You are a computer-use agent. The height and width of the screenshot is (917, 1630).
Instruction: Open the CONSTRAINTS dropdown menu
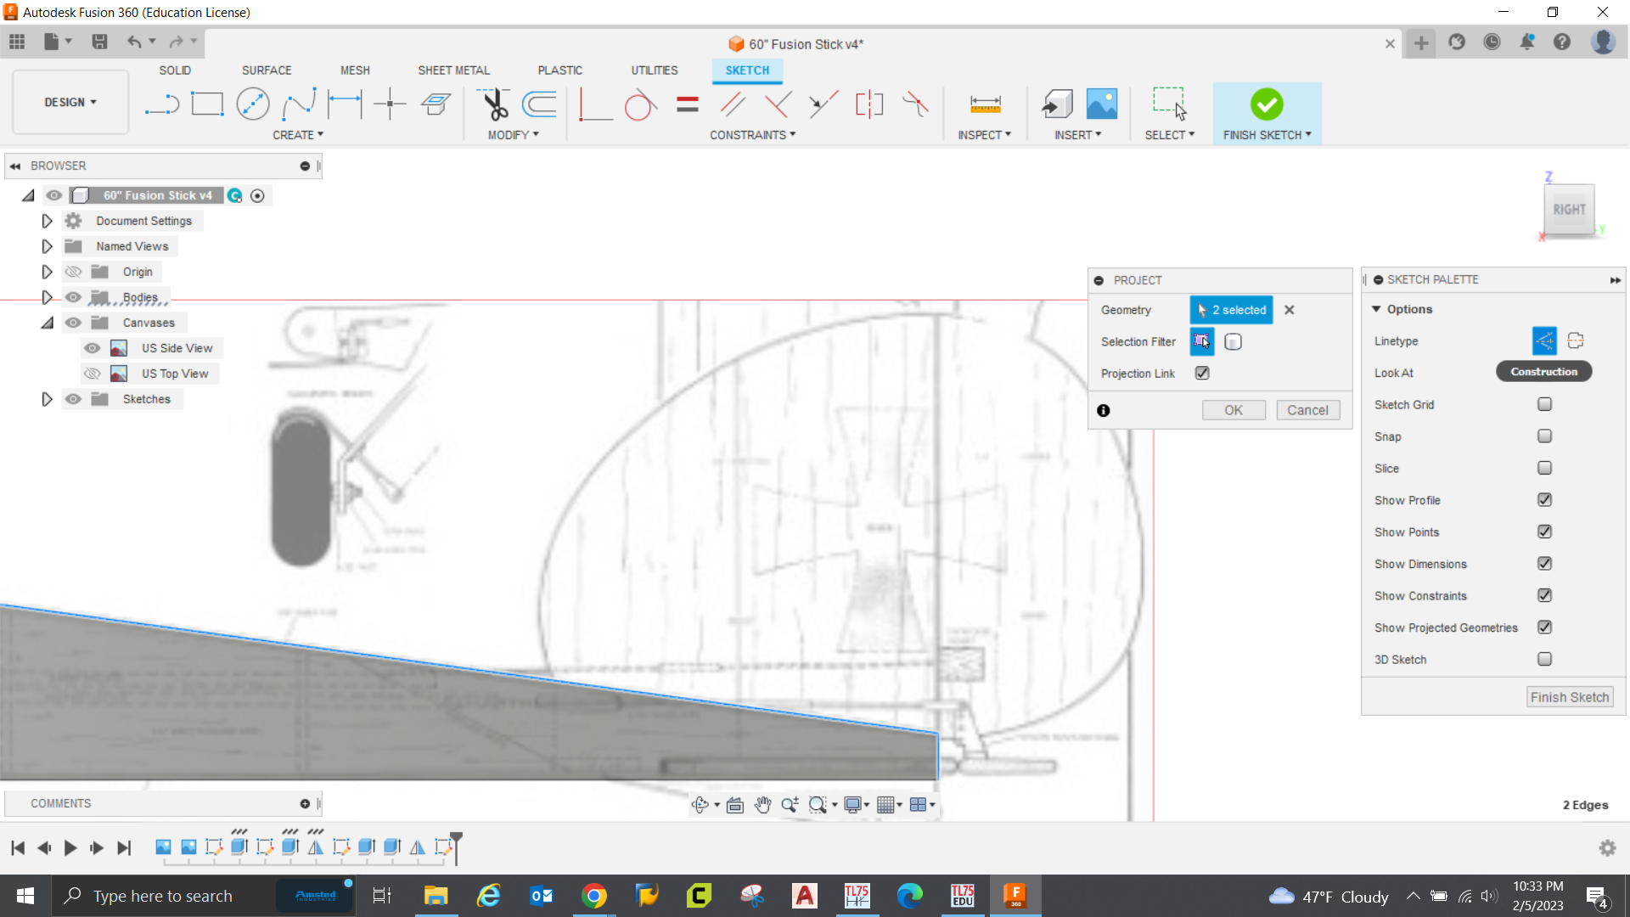[752, 135]
